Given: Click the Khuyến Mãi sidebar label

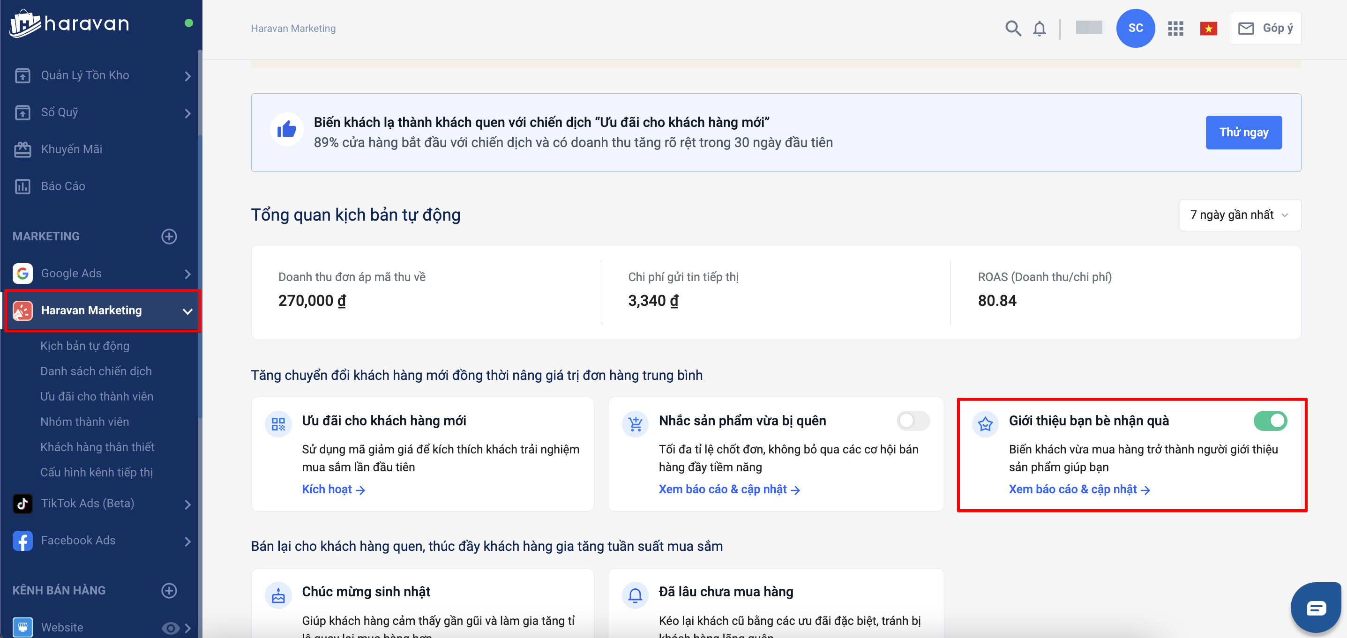Looking at the screenshot, I should [72, 149].
